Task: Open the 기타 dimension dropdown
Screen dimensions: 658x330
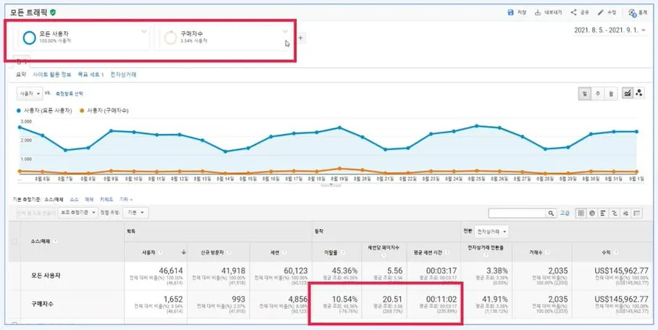Action: tap(126, 200)
